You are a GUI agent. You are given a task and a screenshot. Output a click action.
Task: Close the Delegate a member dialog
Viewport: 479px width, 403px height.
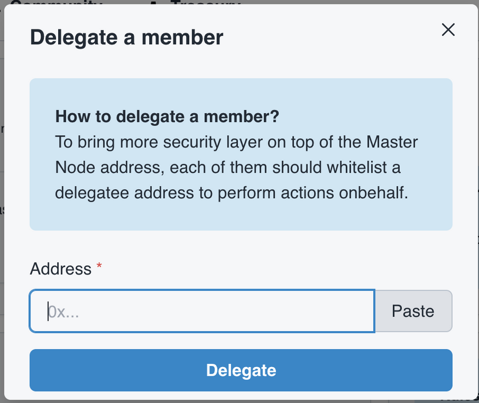pos(448,30)
